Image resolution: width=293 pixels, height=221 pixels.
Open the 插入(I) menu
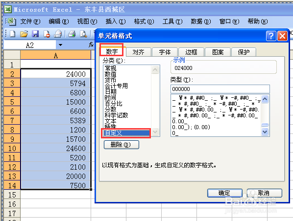tap(116, 22)
